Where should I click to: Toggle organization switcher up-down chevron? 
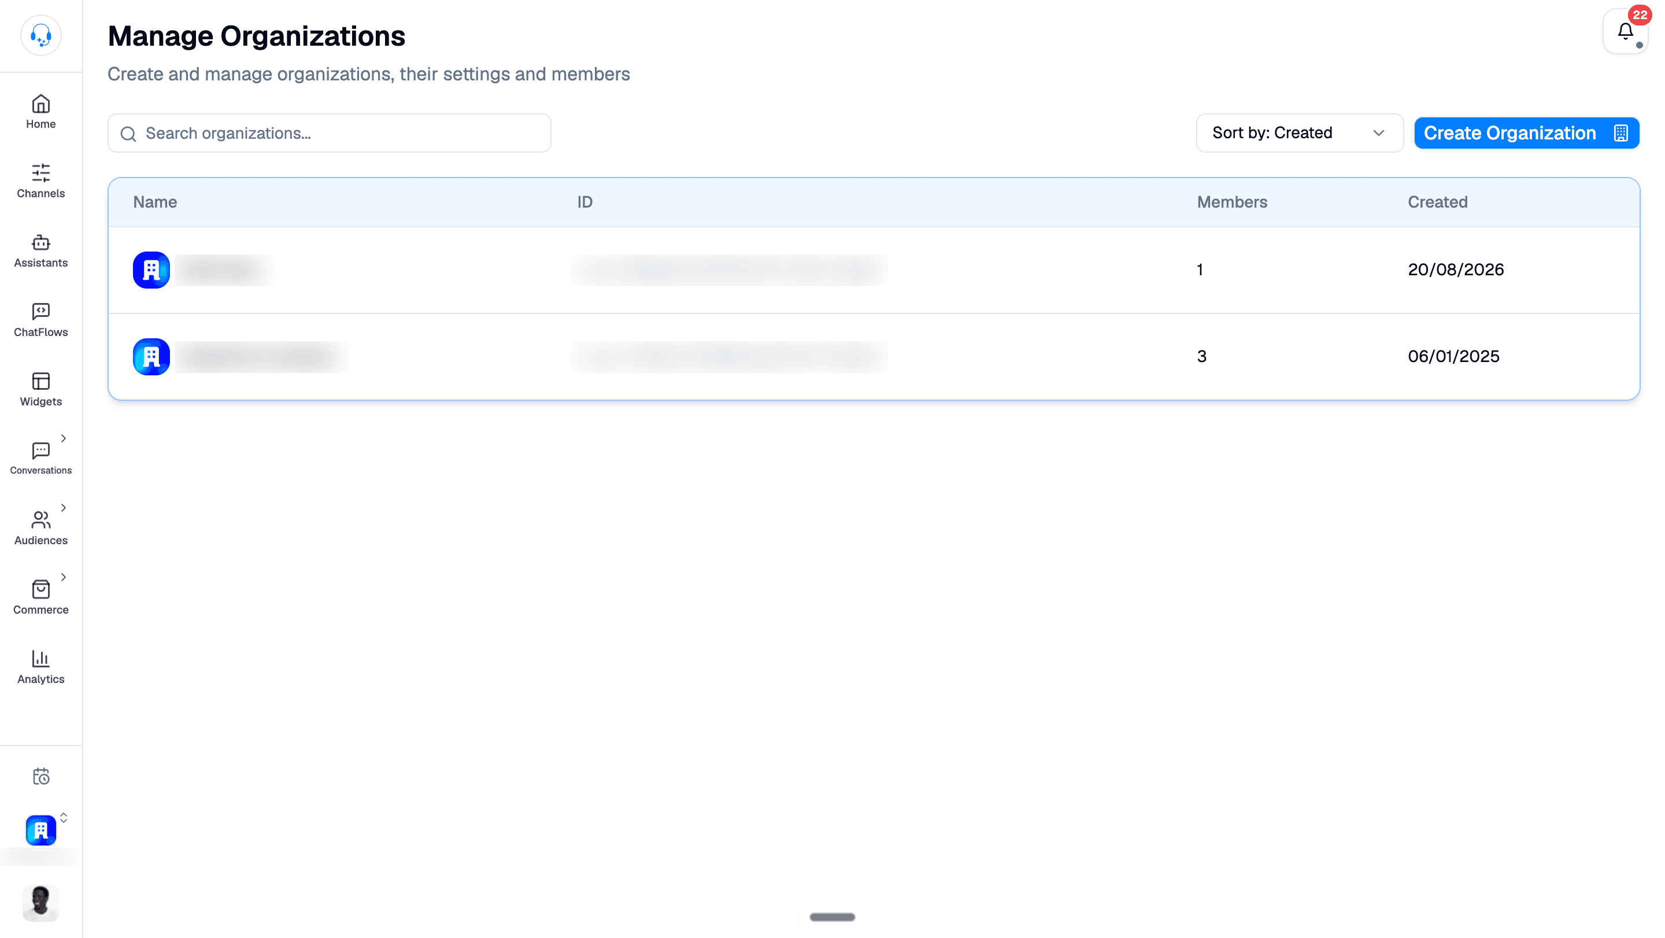point(64,818)
